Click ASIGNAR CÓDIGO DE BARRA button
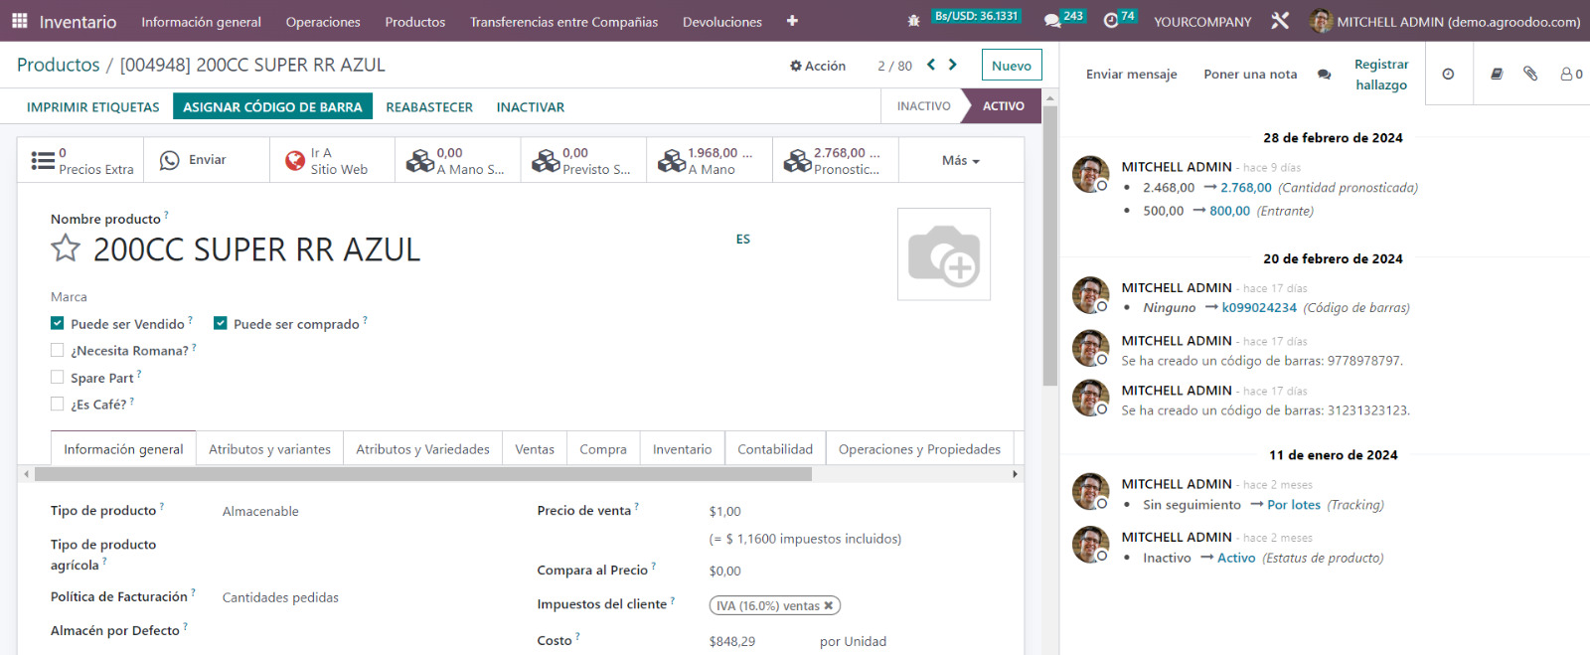This screenshot has height=655, width=1590. click(x=272, y=106)
